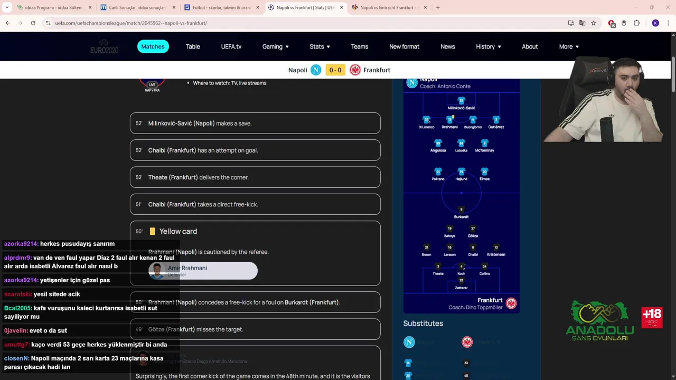Open the UEFA.tv nav item
The height and width of the screenshot is (380, 676).
231,46
